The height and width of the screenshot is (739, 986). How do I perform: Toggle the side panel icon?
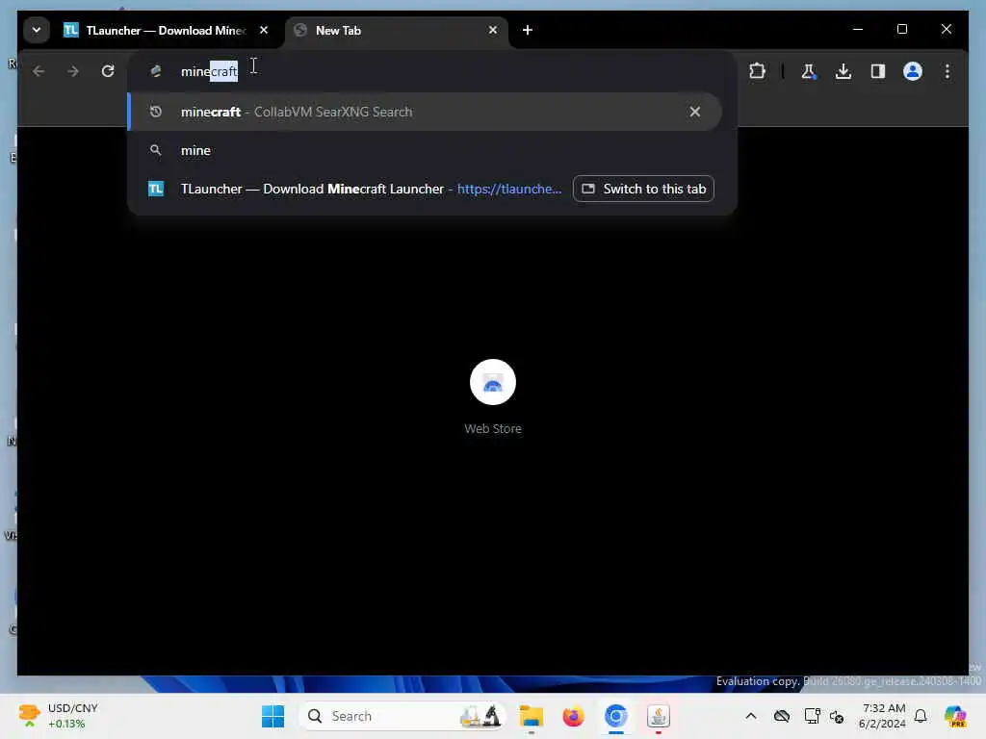click(878, 71)
